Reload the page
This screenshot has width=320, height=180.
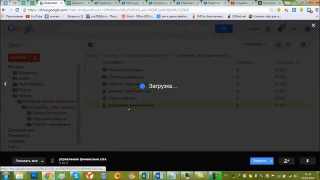click(17, 10)
